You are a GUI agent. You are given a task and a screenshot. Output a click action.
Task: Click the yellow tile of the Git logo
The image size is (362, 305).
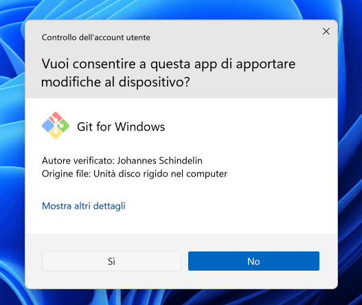56,135
